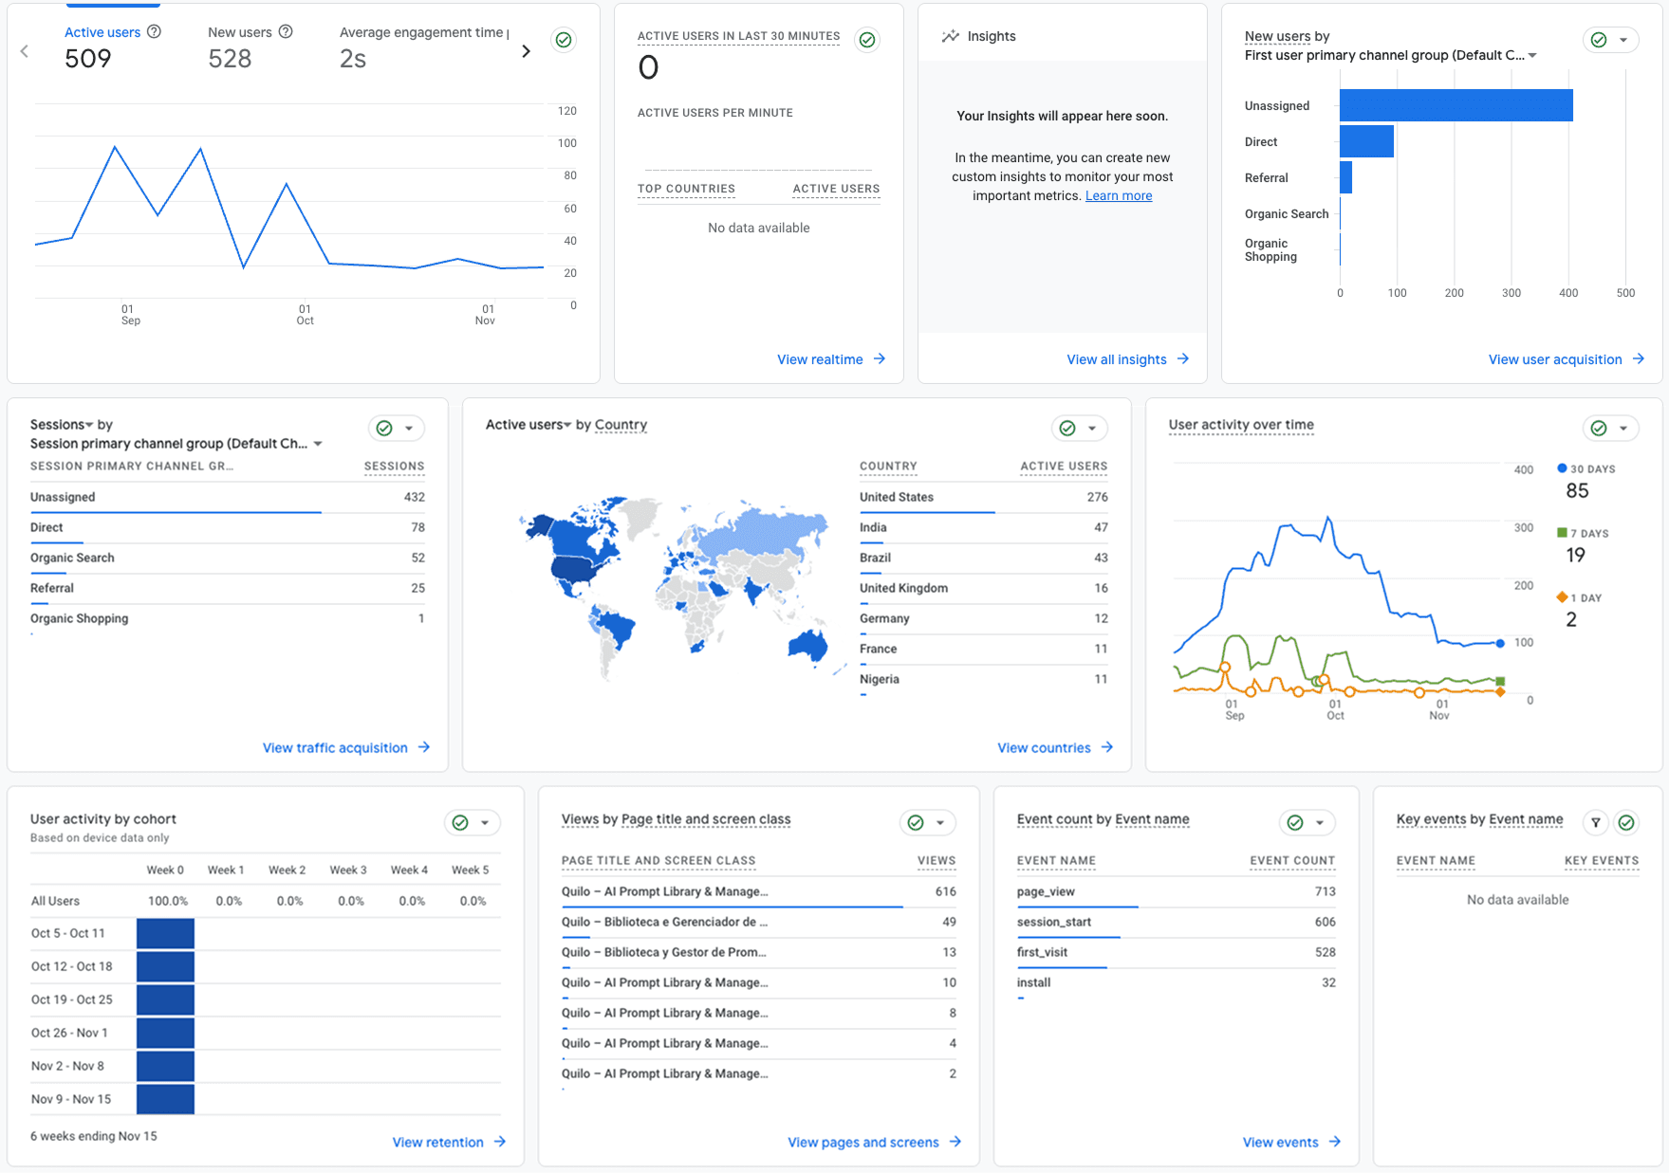Open View events link
The image size is (1669, 1173).
[x=1281, y=1143]
